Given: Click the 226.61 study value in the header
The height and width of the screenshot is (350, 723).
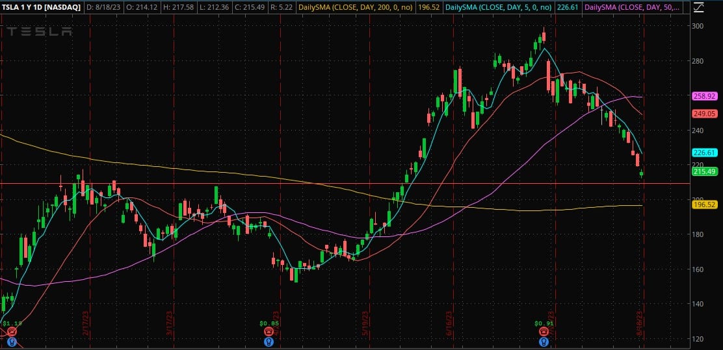Looking at the screenshot, I should pos(567,7).
